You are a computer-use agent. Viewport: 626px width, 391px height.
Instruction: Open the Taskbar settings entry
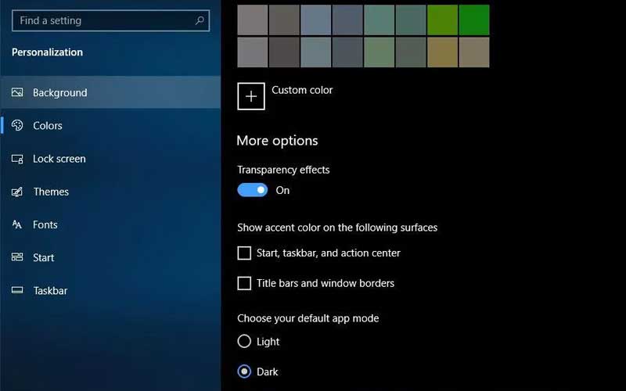(110, 290)
